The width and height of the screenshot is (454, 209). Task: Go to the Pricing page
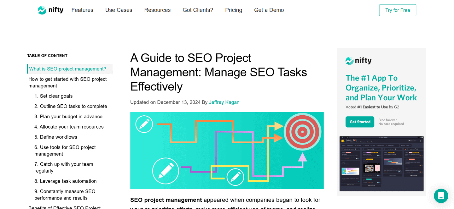pos(233,10)
